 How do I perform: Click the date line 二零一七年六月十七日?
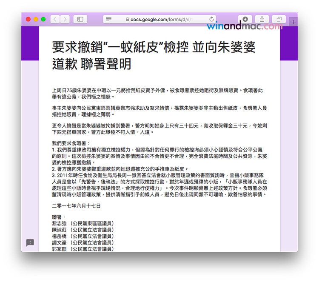pyautogui.click(x=76, y=206)
